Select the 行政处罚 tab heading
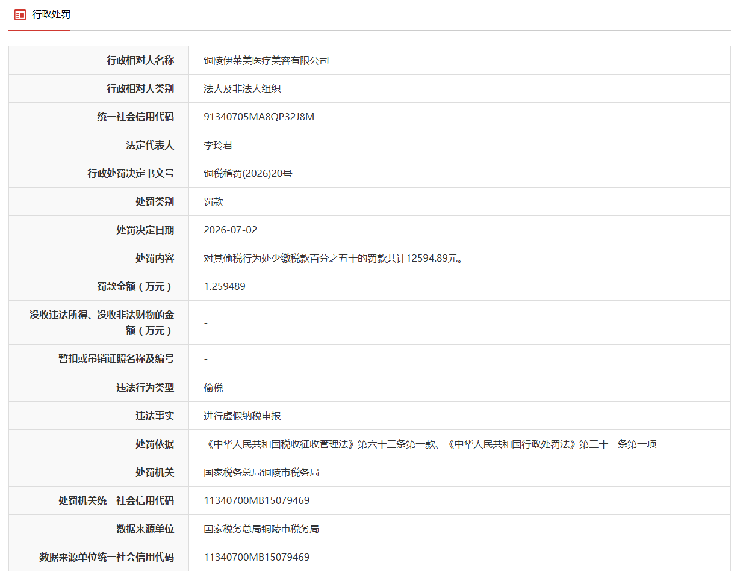Image resolution: width=740 pixels, height=584 pixels. pos(51,14)
